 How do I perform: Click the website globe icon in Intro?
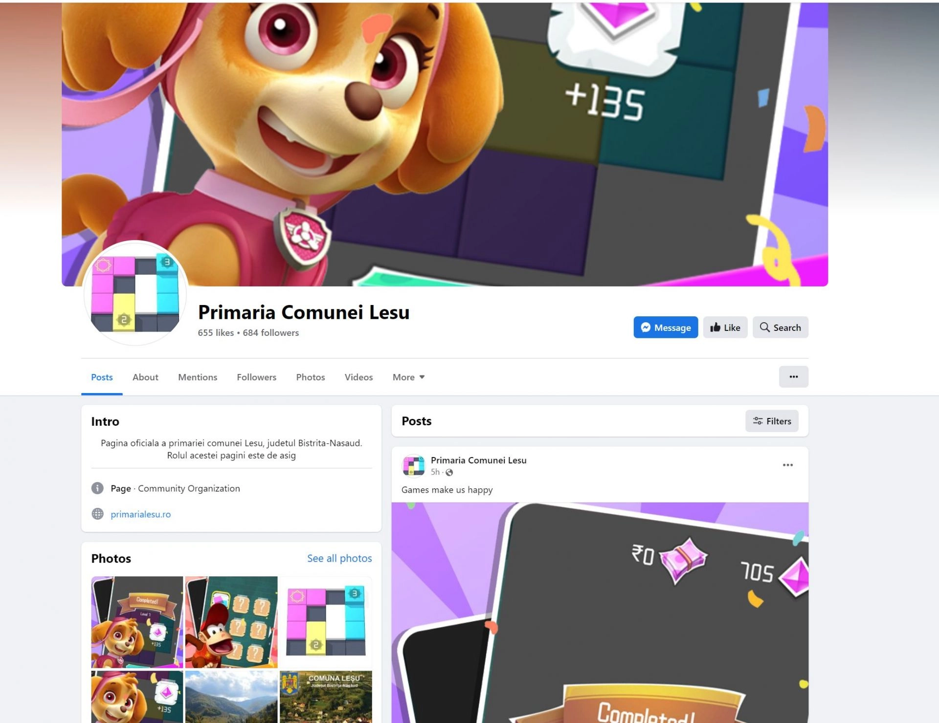(x=97, y=514)
